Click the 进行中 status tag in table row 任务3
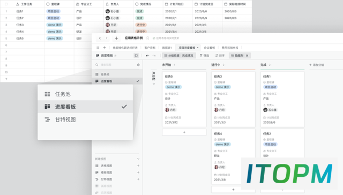 click(141, 25)
